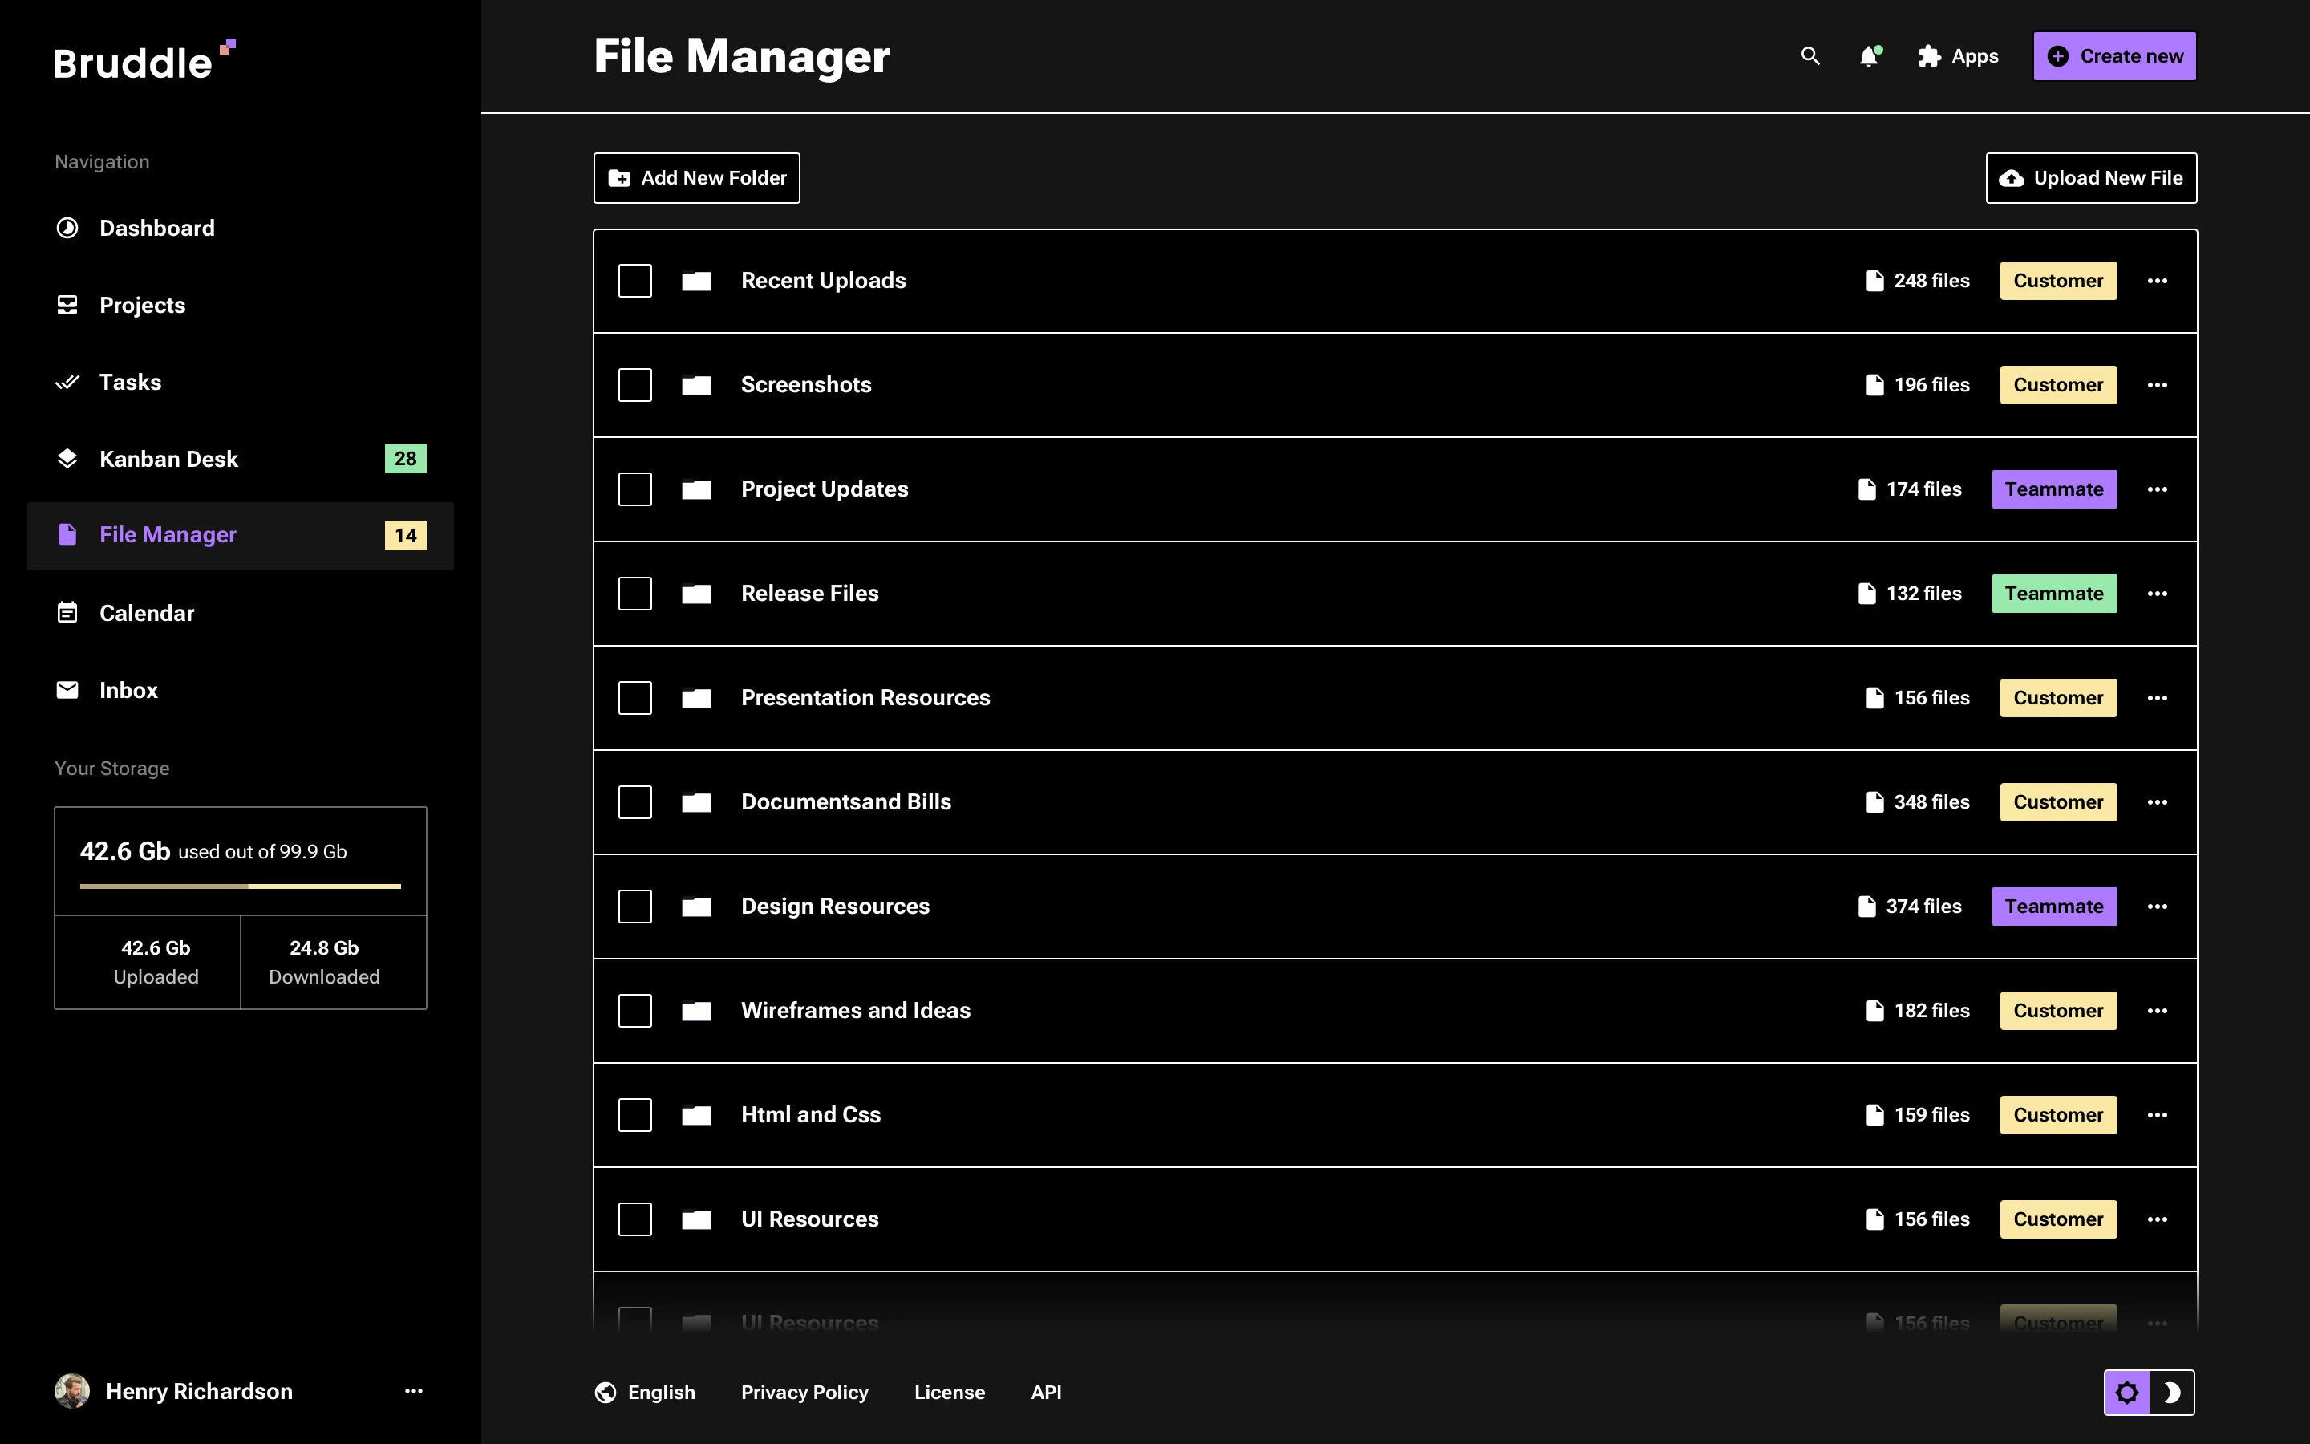Open the options menu for Release Files

coord(2159,593)
